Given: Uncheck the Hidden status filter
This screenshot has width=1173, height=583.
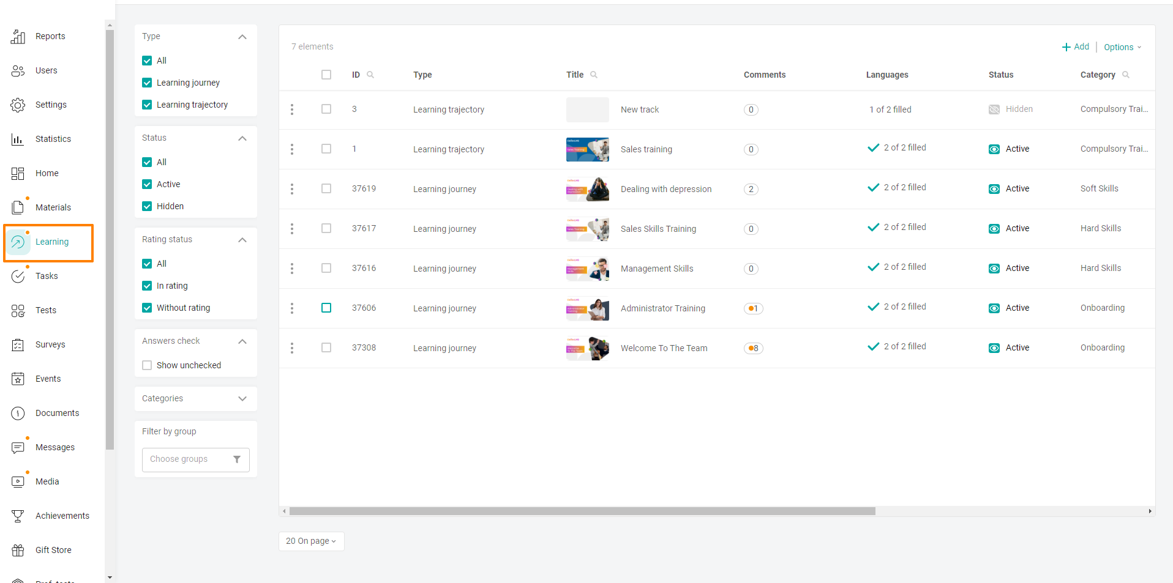Looking at the screenshot, I should tap(147, 206).
